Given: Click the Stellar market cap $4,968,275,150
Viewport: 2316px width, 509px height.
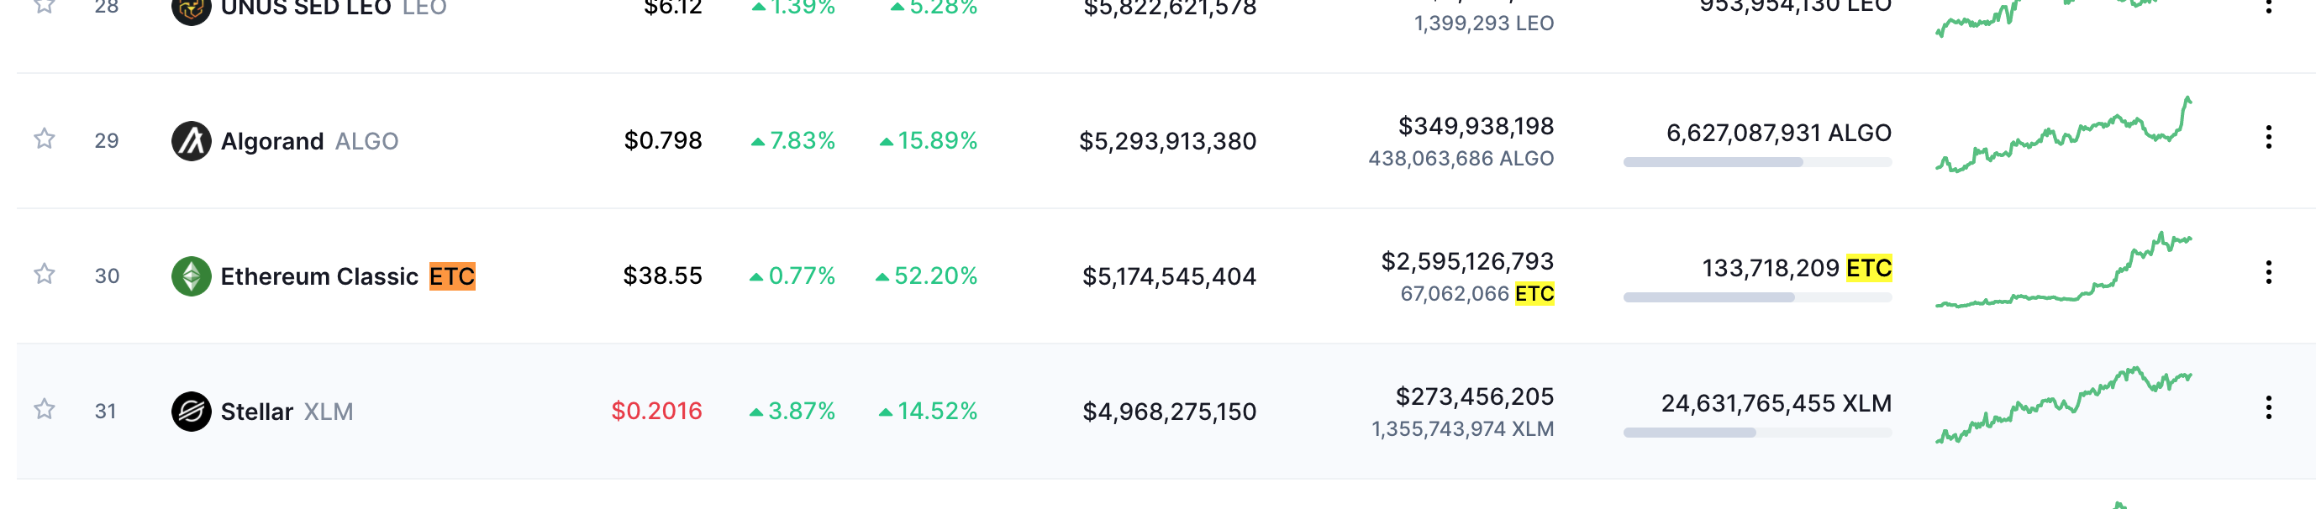Looking at the screenshot, I should [1169, 412].
